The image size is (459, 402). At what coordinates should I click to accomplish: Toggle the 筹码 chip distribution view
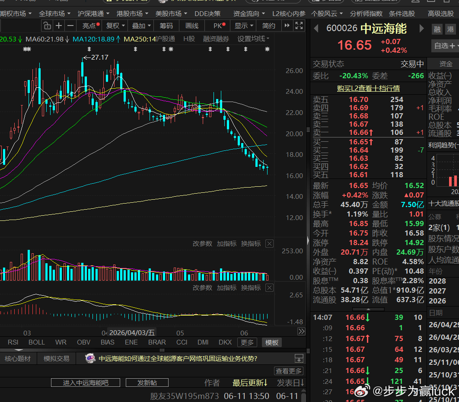tap(166, 26)
